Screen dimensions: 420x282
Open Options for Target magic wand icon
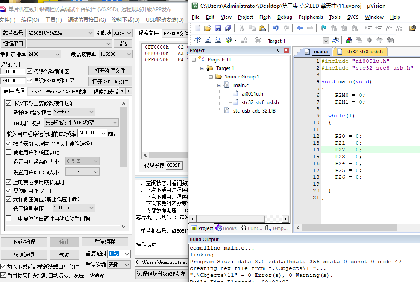[x=335, y=41]
